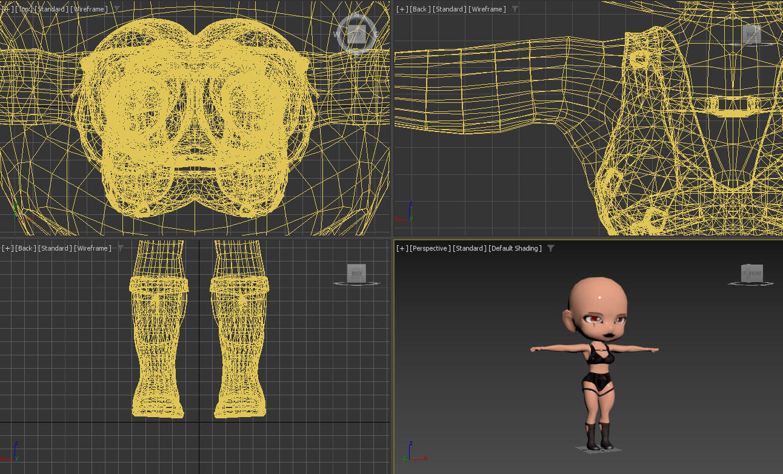Open the [Perspective] point-of-view menu label
This screenshot has width=783, height=474.
click(430, 248)
